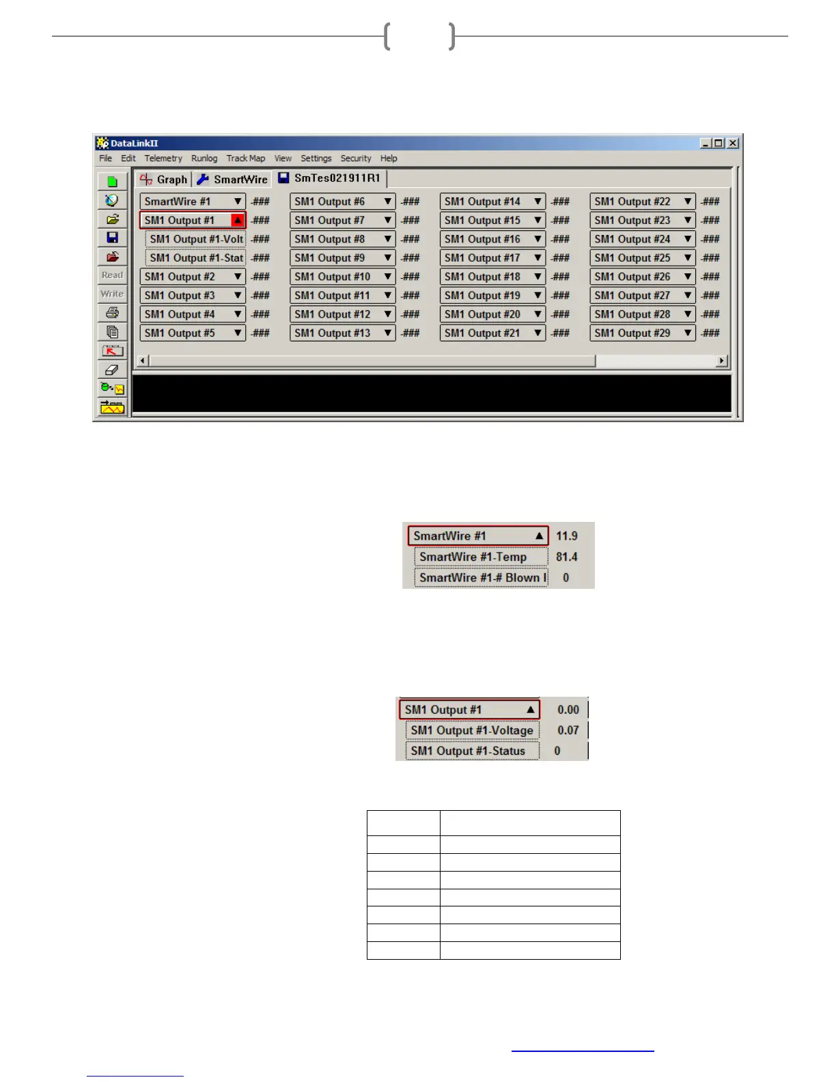Select the SmTes021911R1 tab

point(330,178)
